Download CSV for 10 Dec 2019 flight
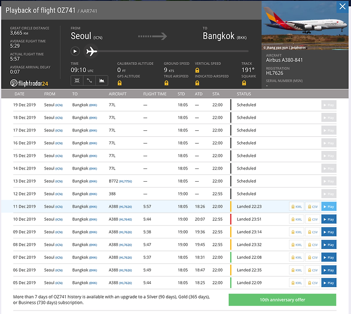The width and height of the screenshot is (351, 314). tap(312, 219)
